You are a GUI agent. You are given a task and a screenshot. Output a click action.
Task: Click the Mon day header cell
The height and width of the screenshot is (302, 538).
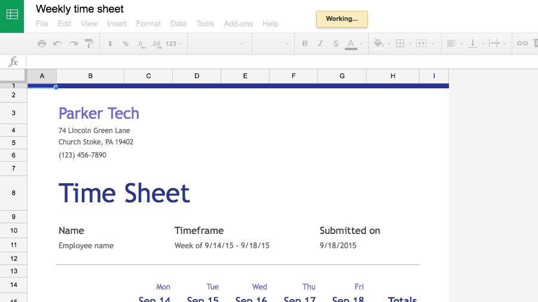tap(163, 287)
